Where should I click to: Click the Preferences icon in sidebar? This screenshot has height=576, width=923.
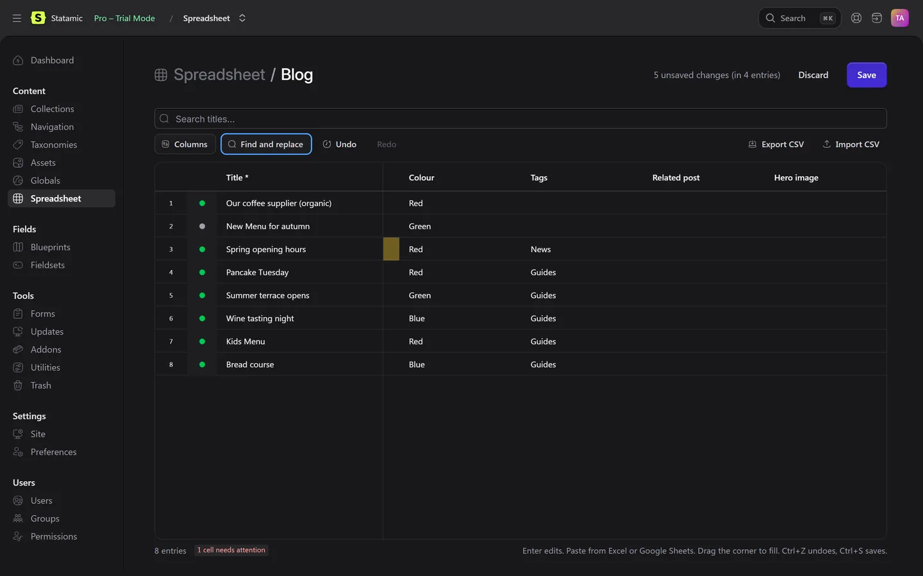18,452
